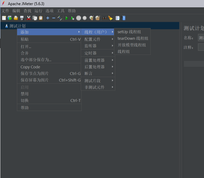Click Copy Code in context menu
The height and width of the screenshot is (178, 204).
click(30, 67)
